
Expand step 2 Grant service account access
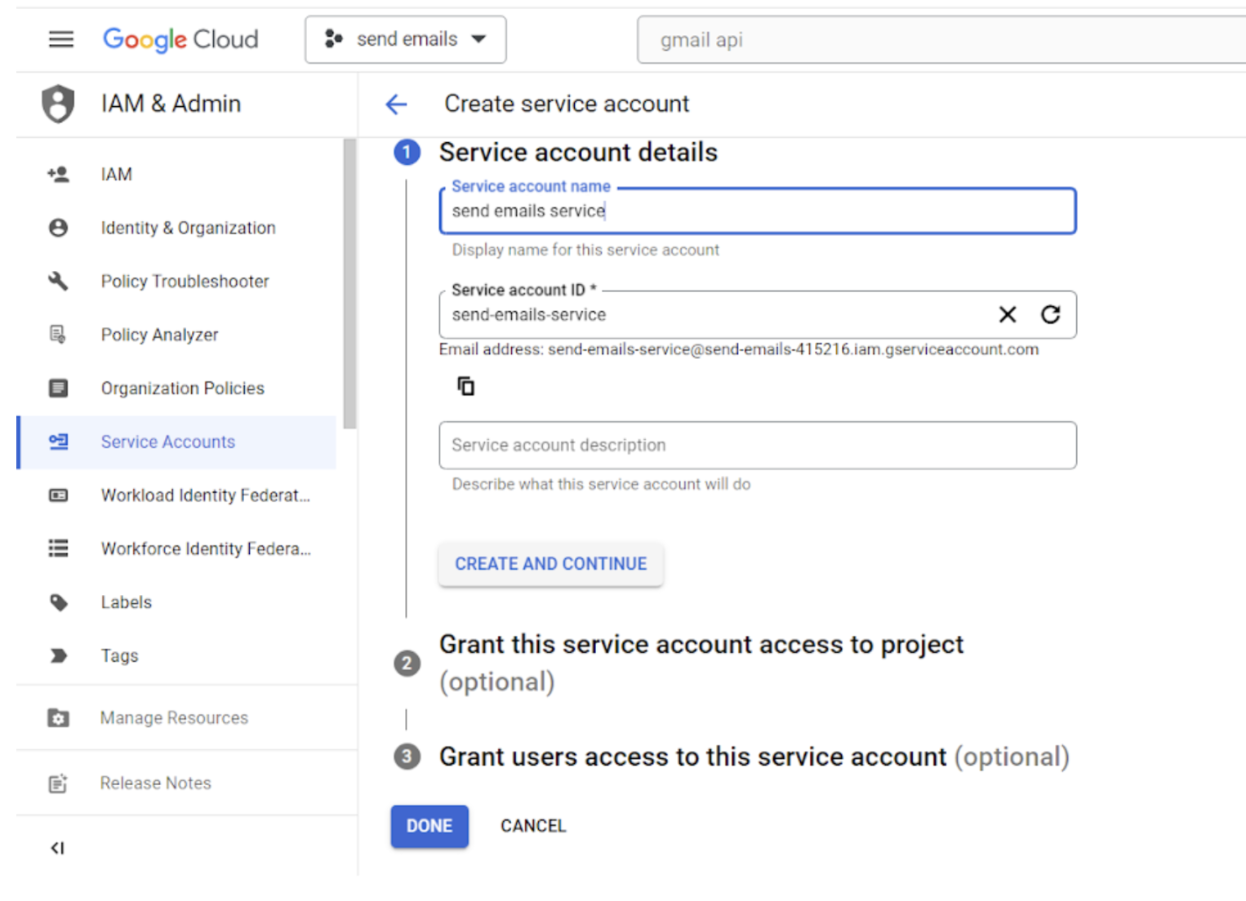click(701, 662)
